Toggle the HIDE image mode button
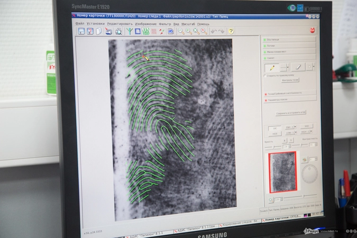This screenshot has height=238, width=357. pyautogui.click(x=275, y=134)
